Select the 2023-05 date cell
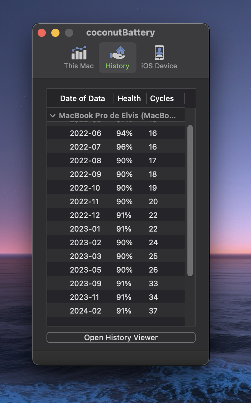The height and width of the screenshot is (403, 251). [x=85, y=270]
